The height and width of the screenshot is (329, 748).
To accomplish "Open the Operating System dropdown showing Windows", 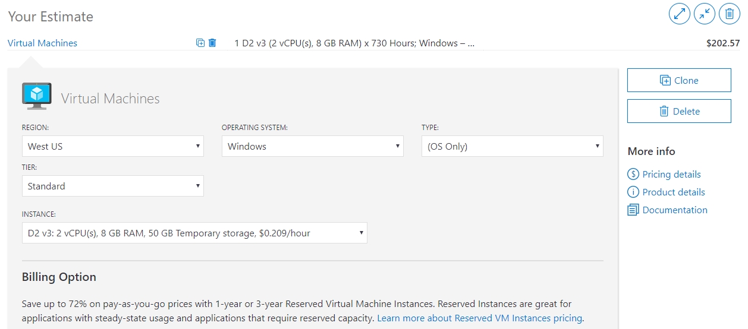I will [x=312, y=146].
